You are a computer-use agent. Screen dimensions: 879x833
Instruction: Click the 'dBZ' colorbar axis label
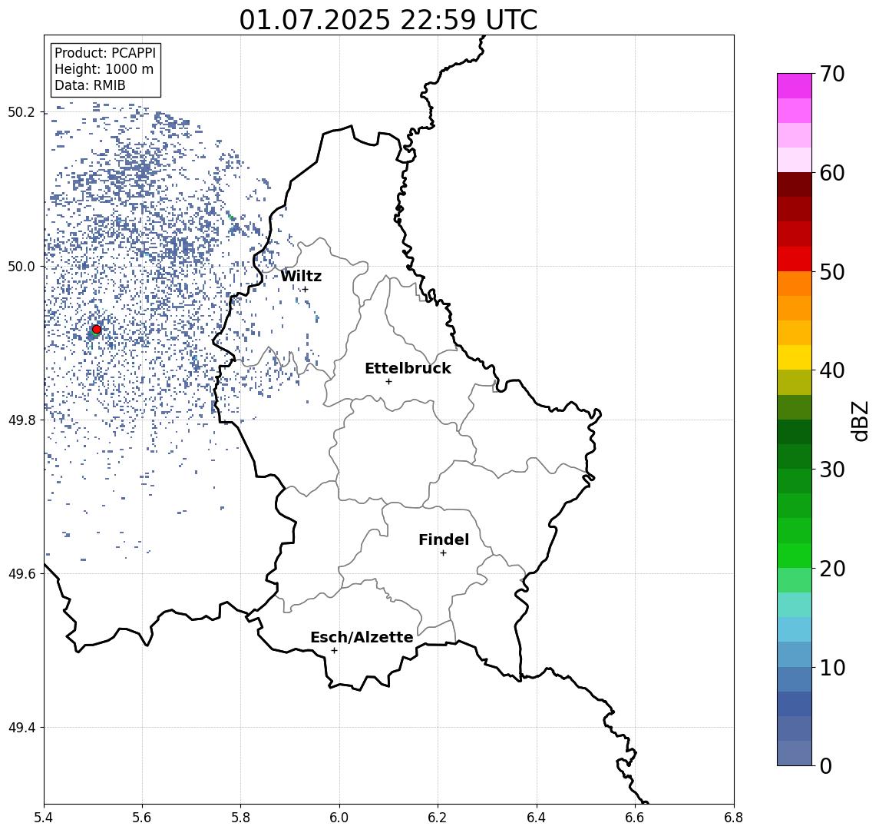coord(860,421)
